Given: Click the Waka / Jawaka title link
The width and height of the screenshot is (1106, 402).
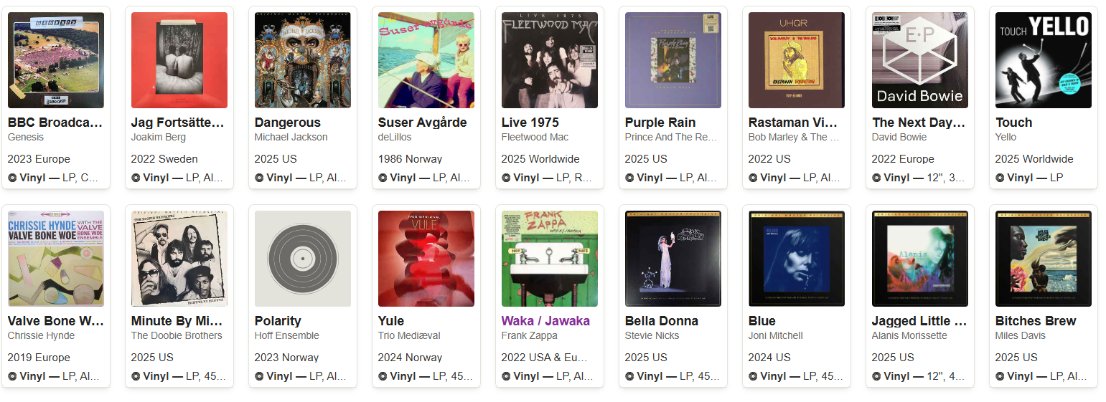Looking at the screenshot, I should 545,321.
